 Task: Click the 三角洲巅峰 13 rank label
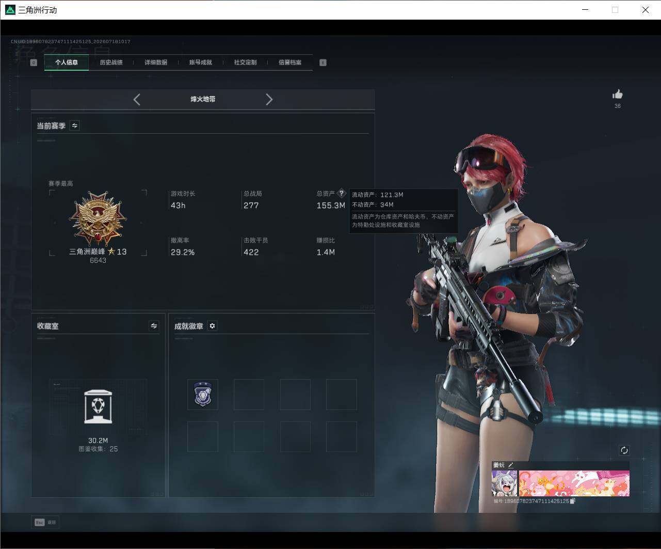(98, 252)
